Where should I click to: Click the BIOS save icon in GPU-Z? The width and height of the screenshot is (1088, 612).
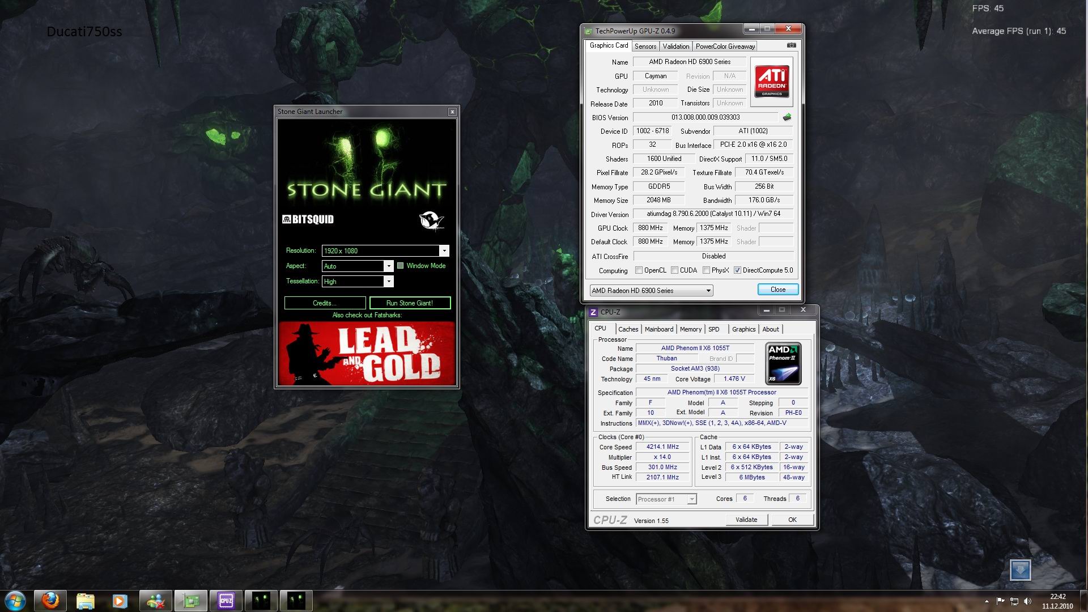(x=787, y=117)
